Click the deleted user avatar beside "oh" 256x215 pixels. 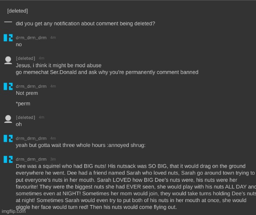point(8,119)
